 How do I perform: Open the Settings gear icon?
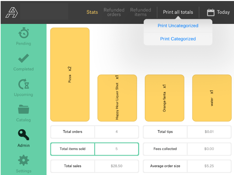[23, 160]
